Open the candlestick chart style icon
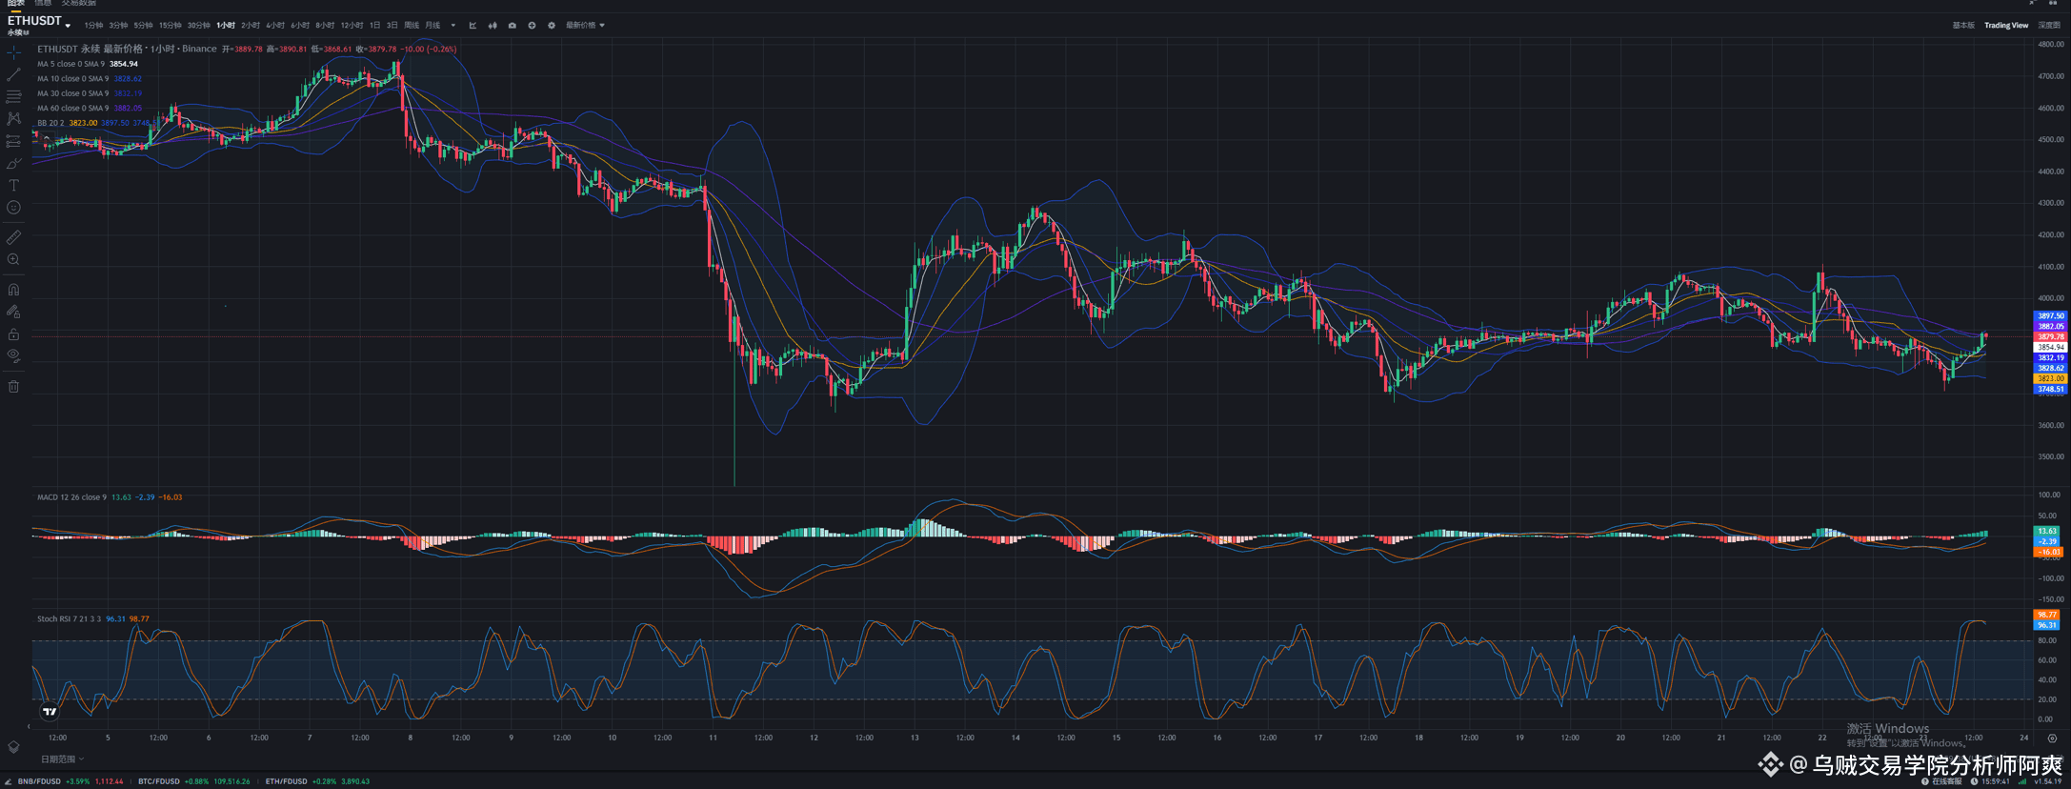Viewport: 2071px width, 789px height. [x=493, y=26]
